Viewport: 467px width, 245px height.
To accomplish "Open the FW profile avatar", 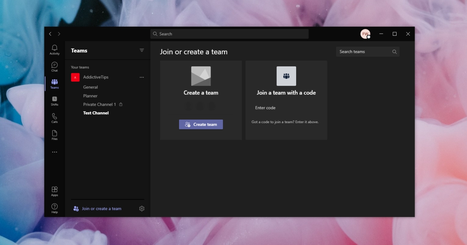I will (365, 34).
